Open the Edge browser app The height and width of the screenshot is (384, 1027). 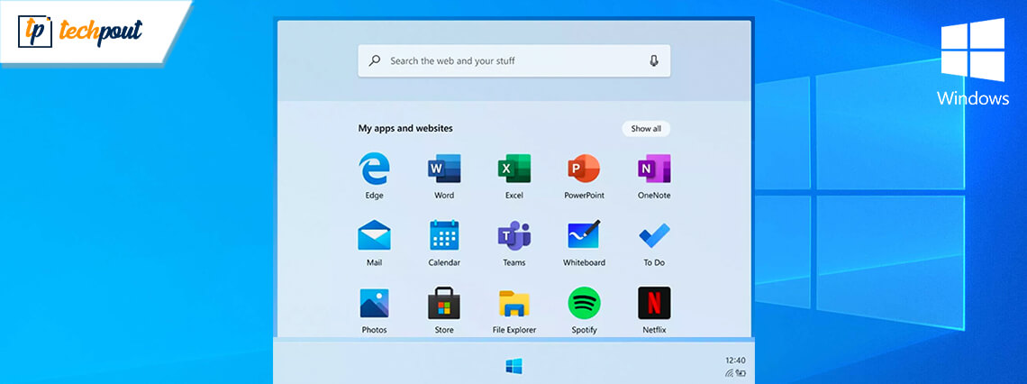point(374,169)
